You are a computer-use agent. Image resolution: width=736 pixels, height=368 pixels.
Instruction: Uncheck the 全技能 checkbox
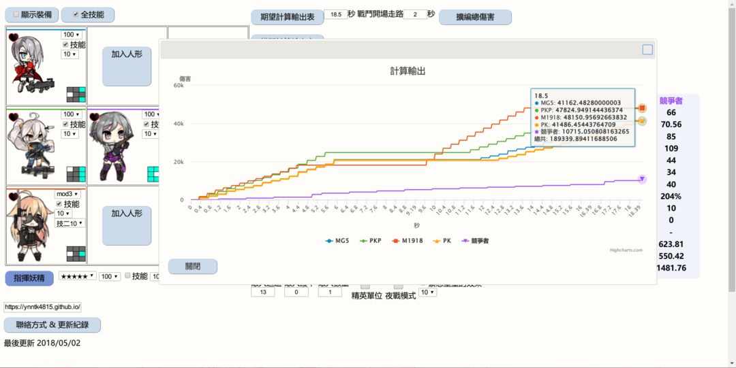(76, 14)
